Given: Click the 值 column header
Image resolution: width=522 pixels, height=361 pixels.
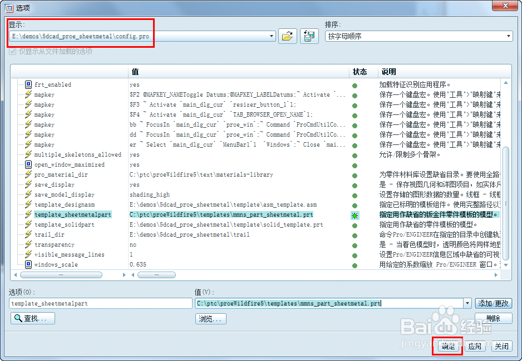Looking at the screenshot, I should tap(135, 72).
